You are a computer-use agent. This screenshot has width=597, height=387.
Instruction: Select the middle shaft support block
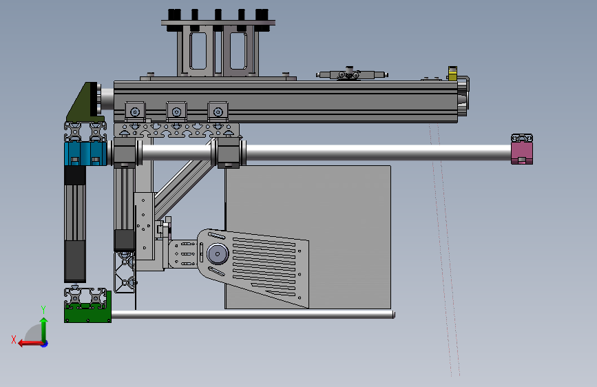[x=229, y=153]
